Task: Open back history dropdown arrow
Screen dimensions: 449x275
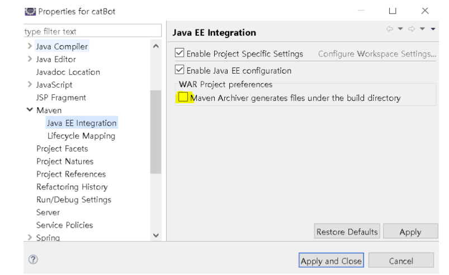Action: (x=400, y=29)
